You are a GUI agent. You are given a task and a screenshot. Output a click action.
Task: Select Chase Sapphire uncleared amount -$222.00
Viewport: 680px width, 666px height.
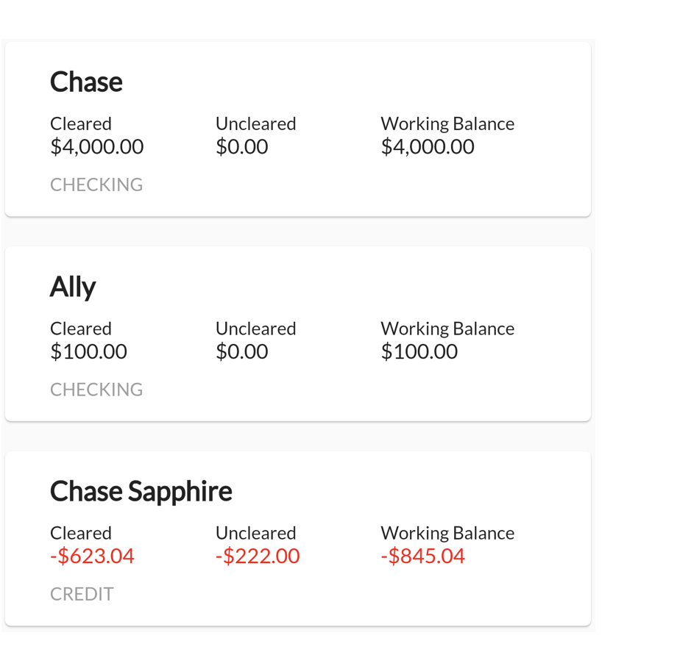(258, 556)
